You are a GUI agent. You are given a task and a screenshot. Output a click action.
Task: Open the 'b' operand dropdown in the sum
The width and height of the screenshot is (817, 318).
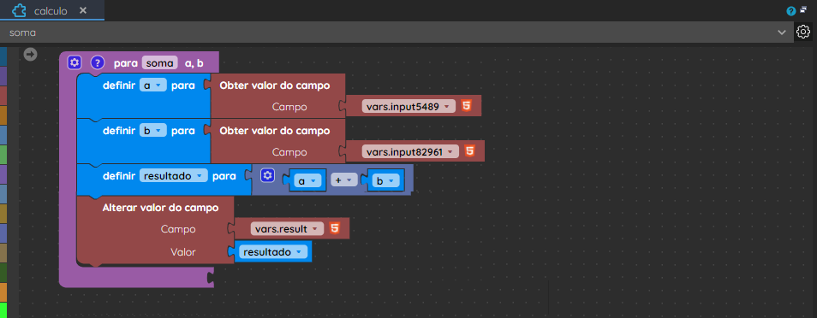coord(386,180)
